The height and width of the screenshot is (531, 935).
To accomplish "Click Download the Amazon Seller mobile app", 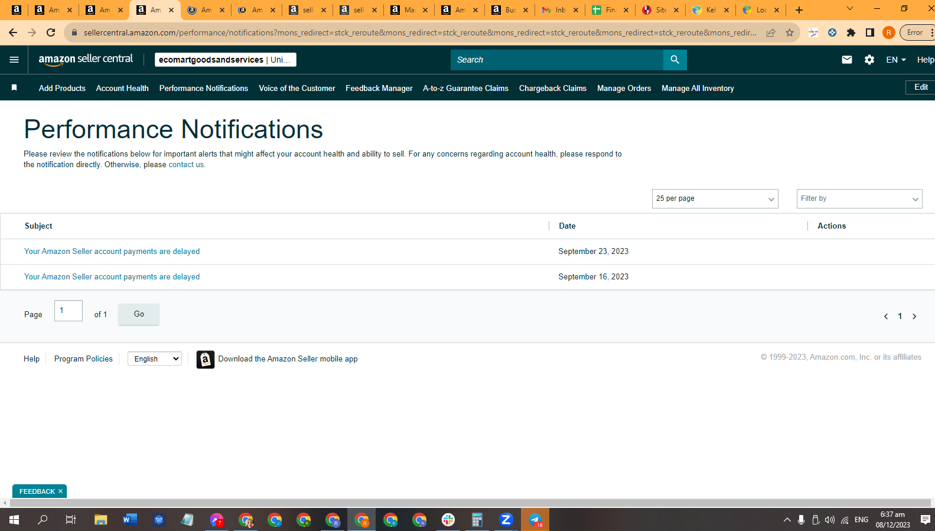I will tap(288, 359).
